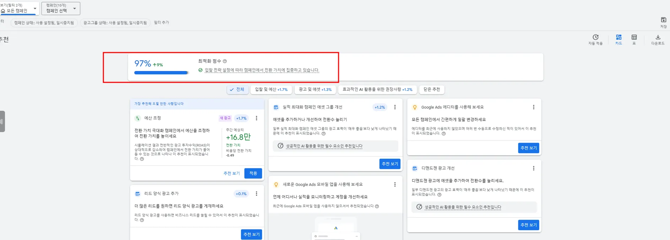Screen dimensions: 670x240
Task: Open three-dot menu on 새로운 Google Ads 모바일 앱 card
Action: point(395,184)
